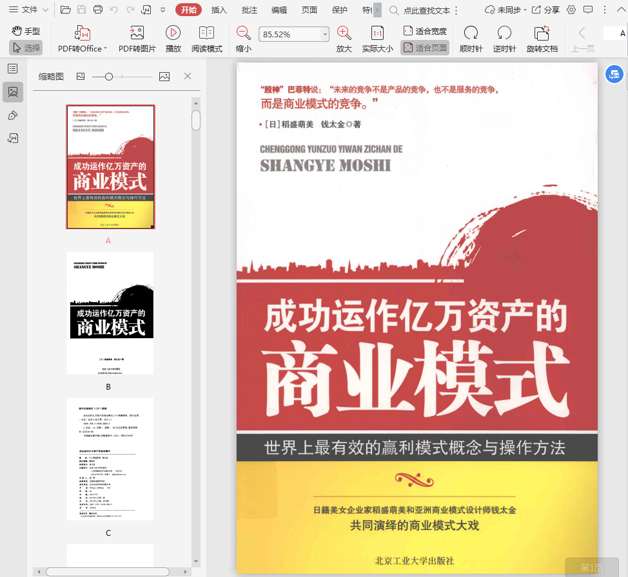Select page thumbnail A
This screenshot has width=628, height=577.
[110, 167]
